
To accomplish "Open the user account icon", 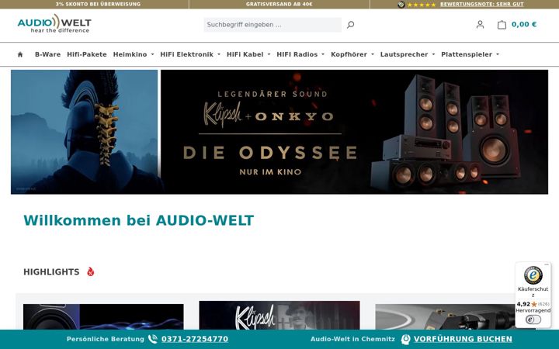I will (x=481, y=25).
